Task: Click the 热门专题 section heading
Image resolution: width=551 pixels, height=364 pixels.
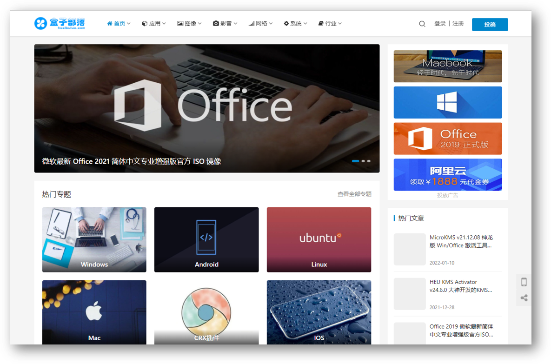Action: click(x=57, y=194)
